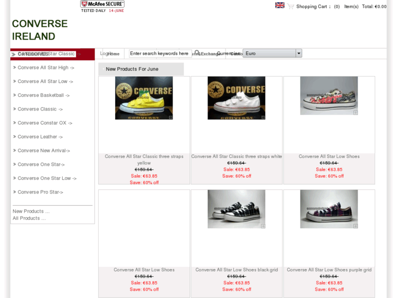This screenshot has height=298, width=397.
Task: Enlarge the yellow three straps shoe image
Action: click(170, 117)
